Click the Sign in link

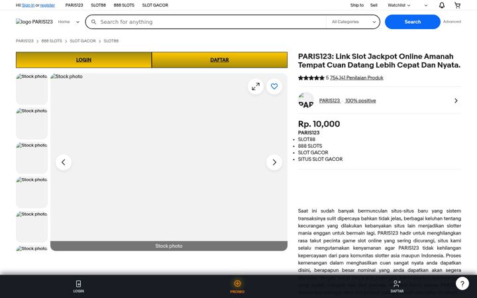pos(28,5)
